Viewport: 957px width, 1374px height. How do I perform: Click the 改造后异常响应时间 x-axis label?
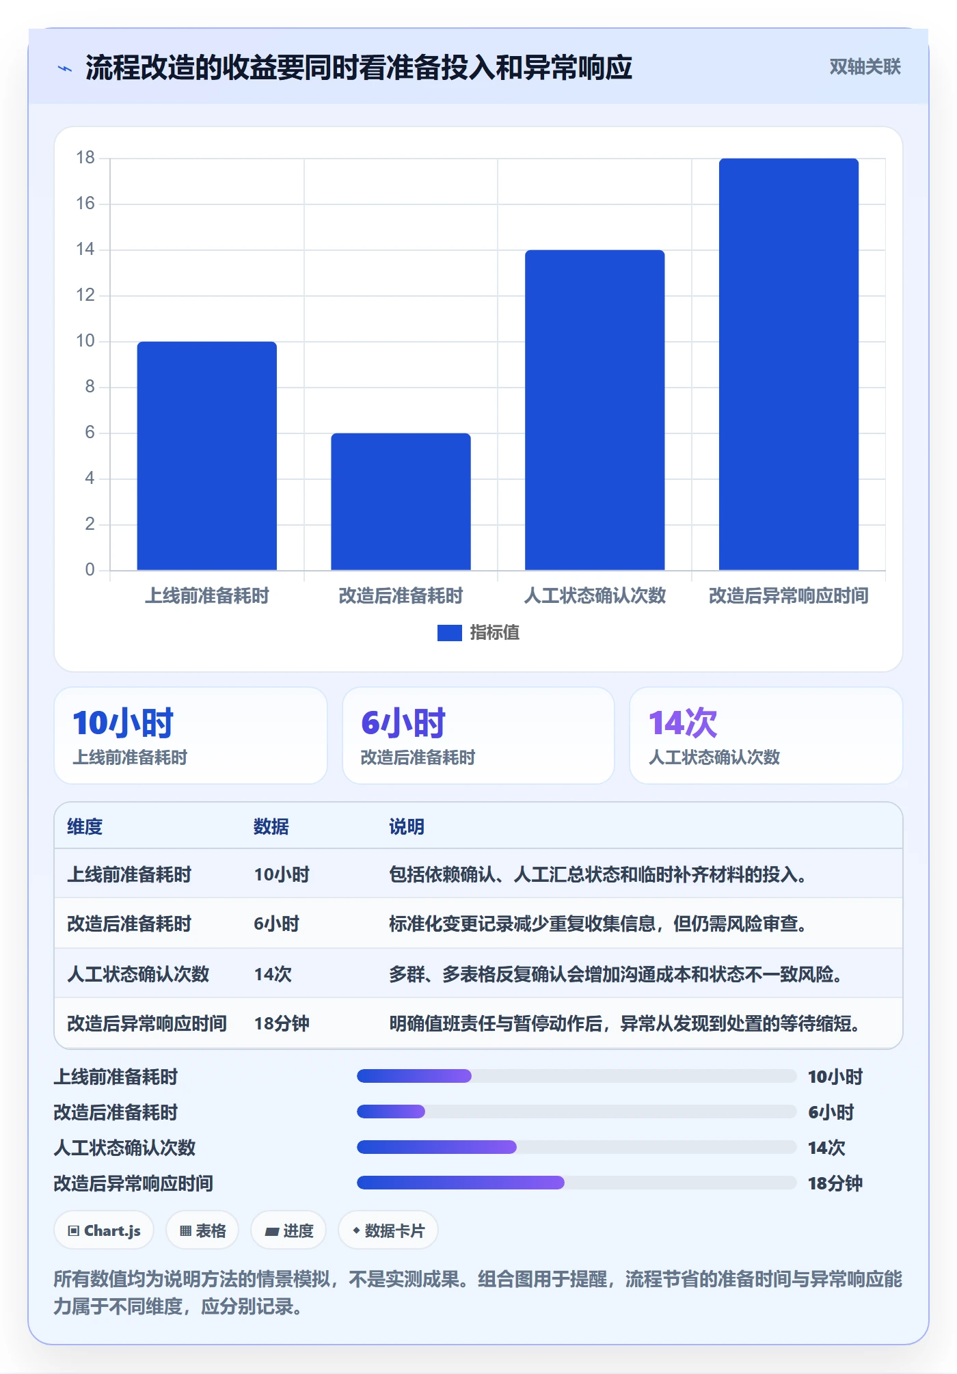tap(789, 595)
